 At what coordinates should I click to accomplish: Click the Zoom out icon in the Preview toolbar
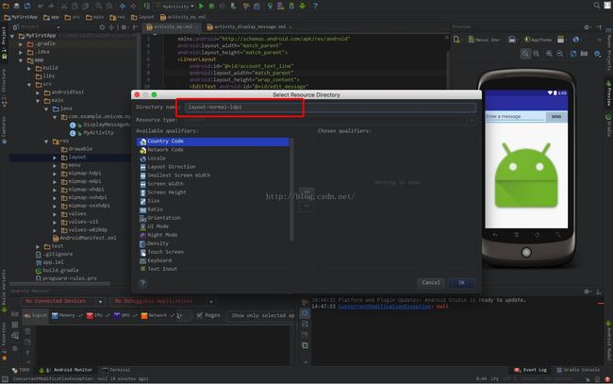pyautogui.click(x=560, y=54)
